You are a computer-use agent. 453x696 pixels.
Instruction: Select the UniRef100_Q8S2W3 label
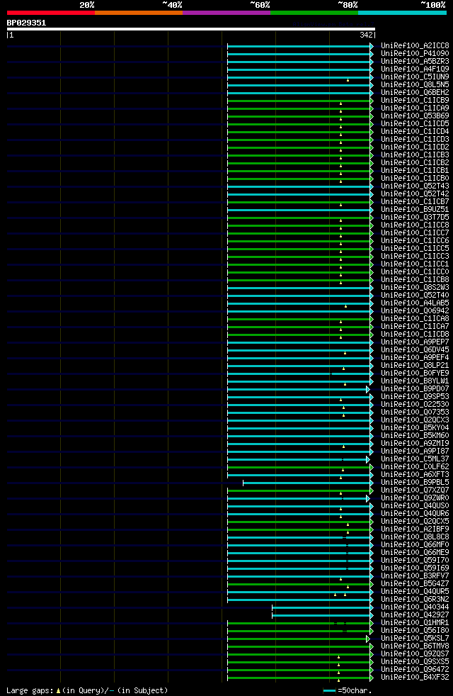click(415, 287)
